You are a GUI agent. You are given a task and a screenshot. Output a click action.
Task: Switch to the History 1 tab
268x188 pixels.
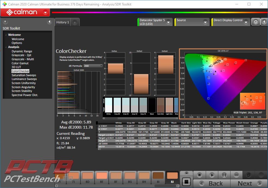click(63, 22)
